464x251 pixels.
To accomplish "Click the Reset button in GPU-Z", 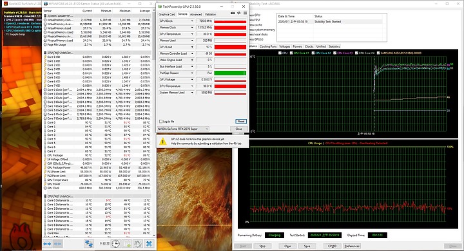I will pos(241,122).
